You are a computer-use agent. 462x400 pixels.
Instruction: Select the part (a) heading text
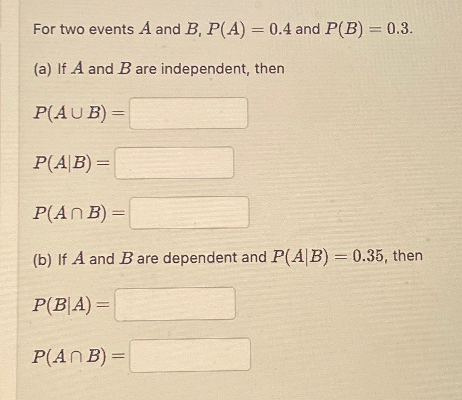[x=159, y=68]
